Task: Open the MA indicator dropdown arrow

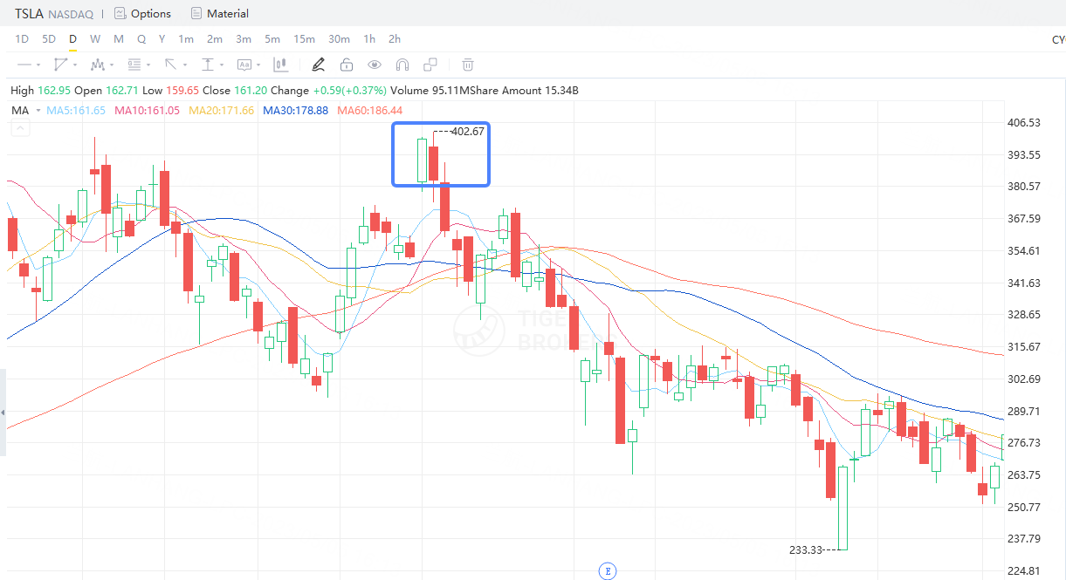Action: point(38,111)
